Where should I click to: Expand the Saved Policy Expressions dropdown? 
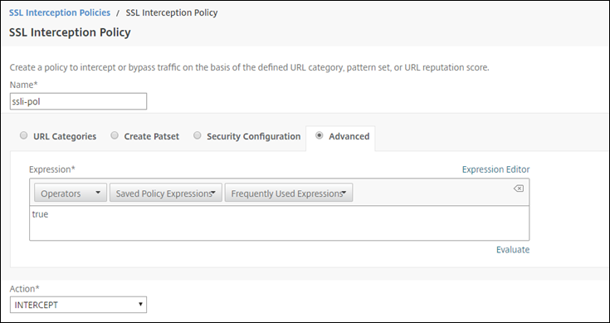pos(166,193)
